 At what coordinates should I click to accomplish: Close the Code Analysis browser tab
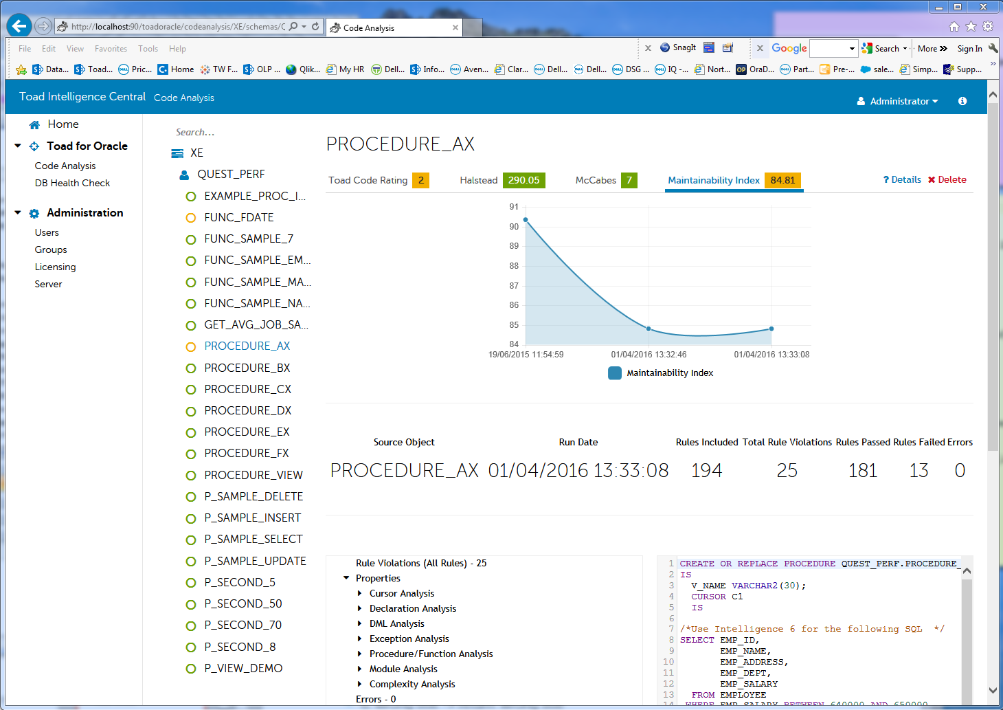[x=455, y=27]
